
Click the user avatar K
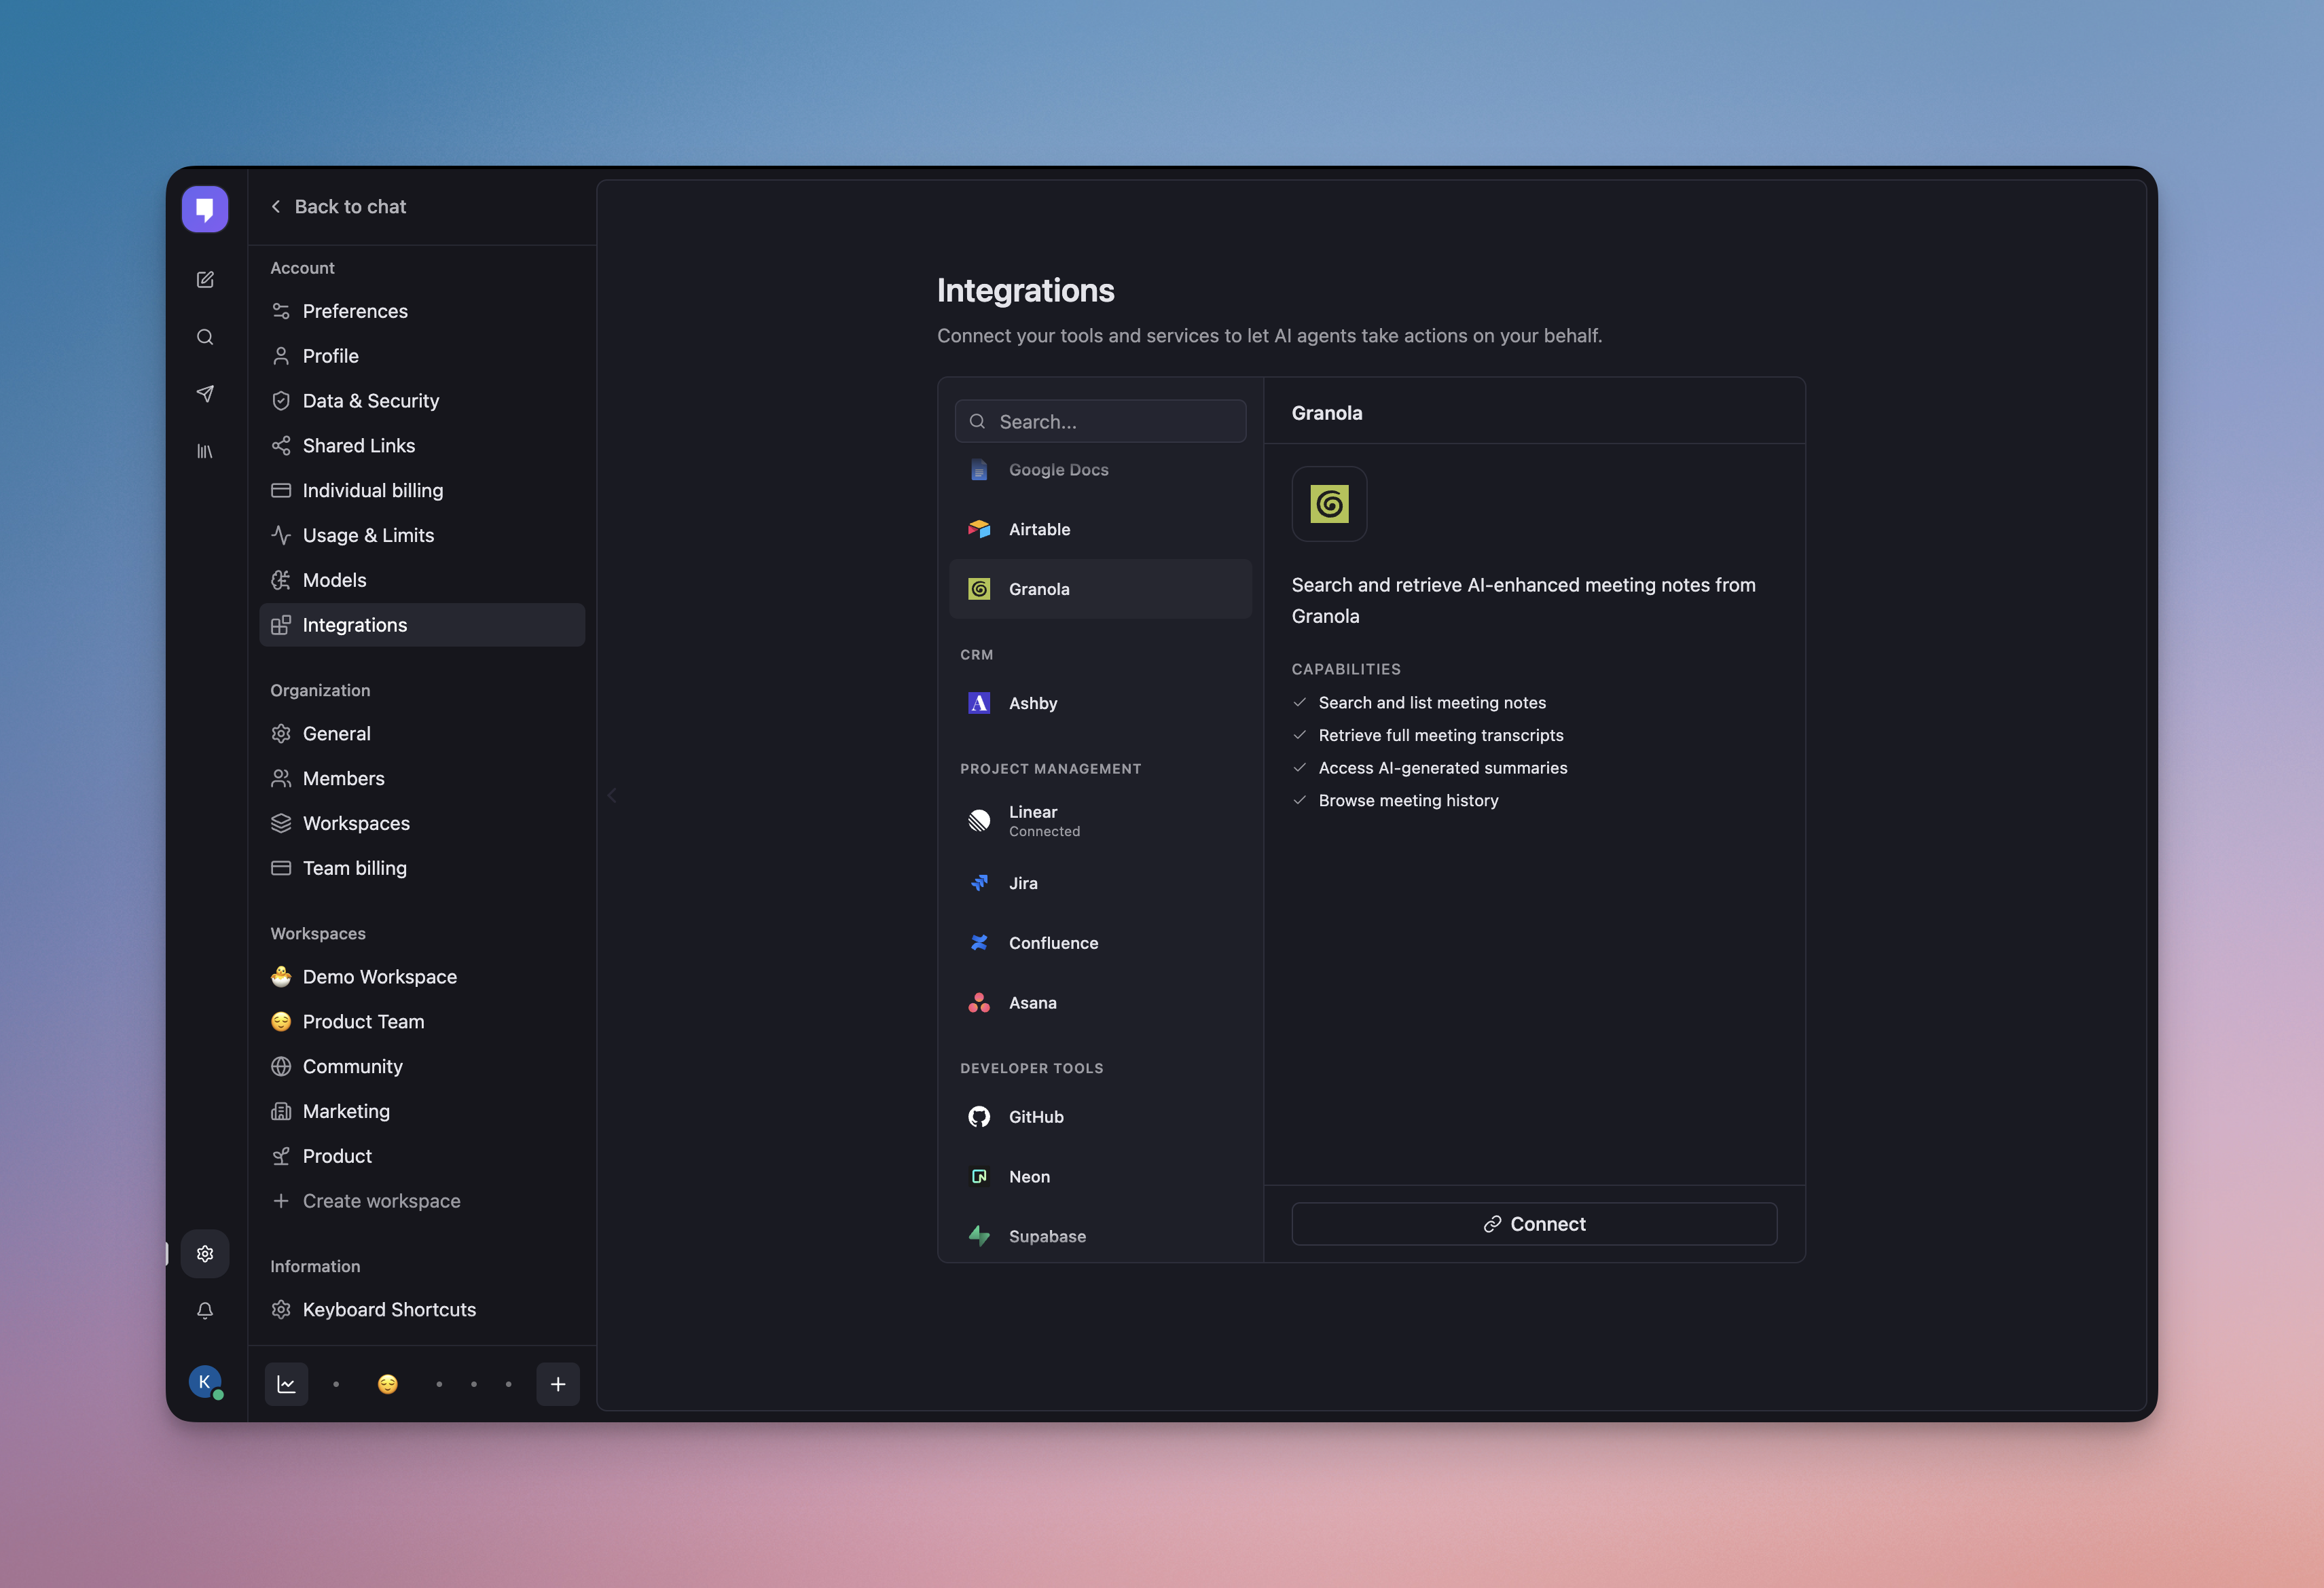205,1382
